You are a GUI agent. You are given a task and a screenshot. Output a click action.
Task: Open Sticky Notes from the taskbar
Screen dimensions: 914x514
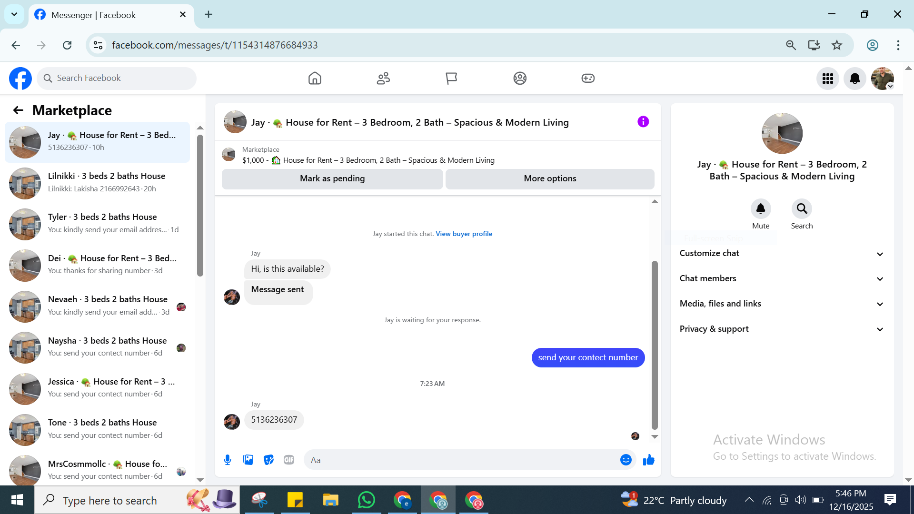(295, 500)
